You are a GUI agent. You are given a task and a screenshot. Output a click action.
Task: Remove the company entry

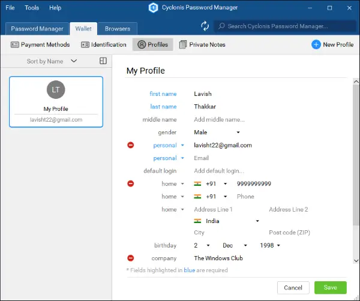click(x=131, y=258)
